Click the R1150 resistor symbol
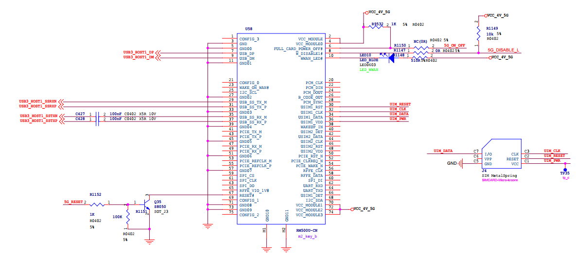Image resolution: width=576 pixels, height=257 pixels. (x=420, y=48)
